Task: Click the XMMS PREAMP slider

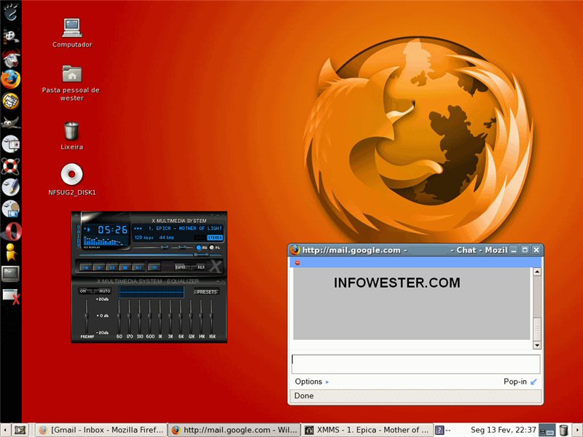Action: pos(87,315)
